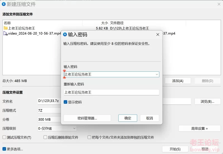
Task: Click the 重新输入密码 text field
Action: (x=111, y=92)
